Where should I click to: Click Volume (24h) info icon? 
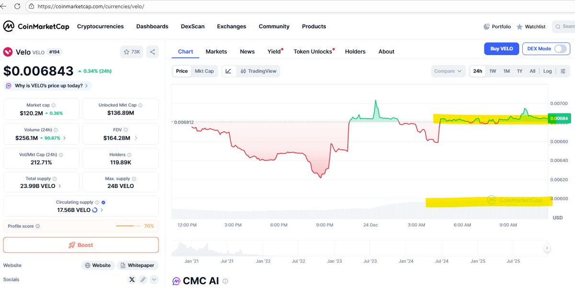[56, 130]
